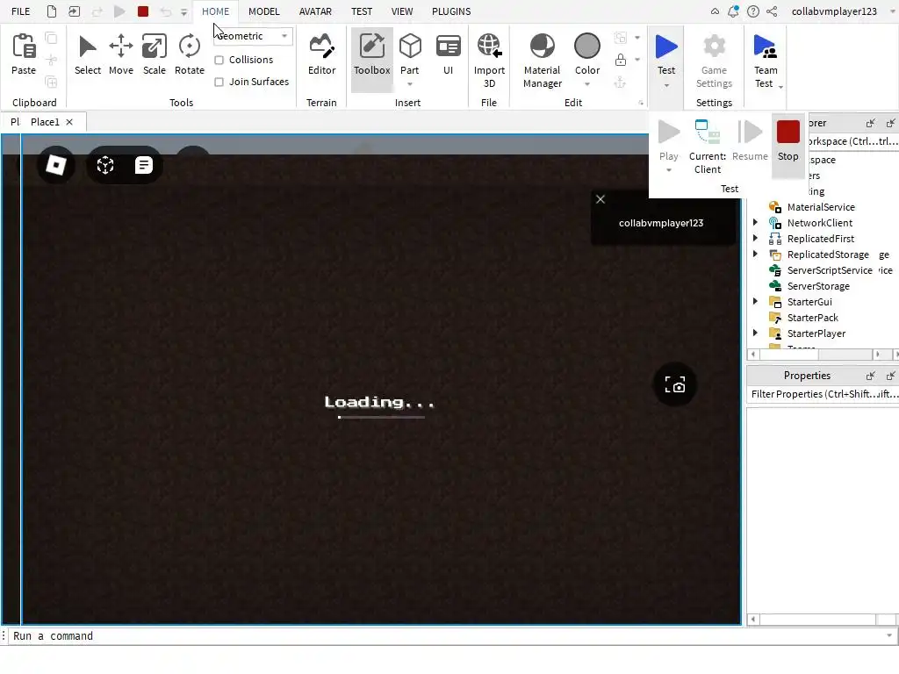Screen dimensions: 899x674
Task: Click the Paste clipboard icon
Action: click(x=24, y=47)
